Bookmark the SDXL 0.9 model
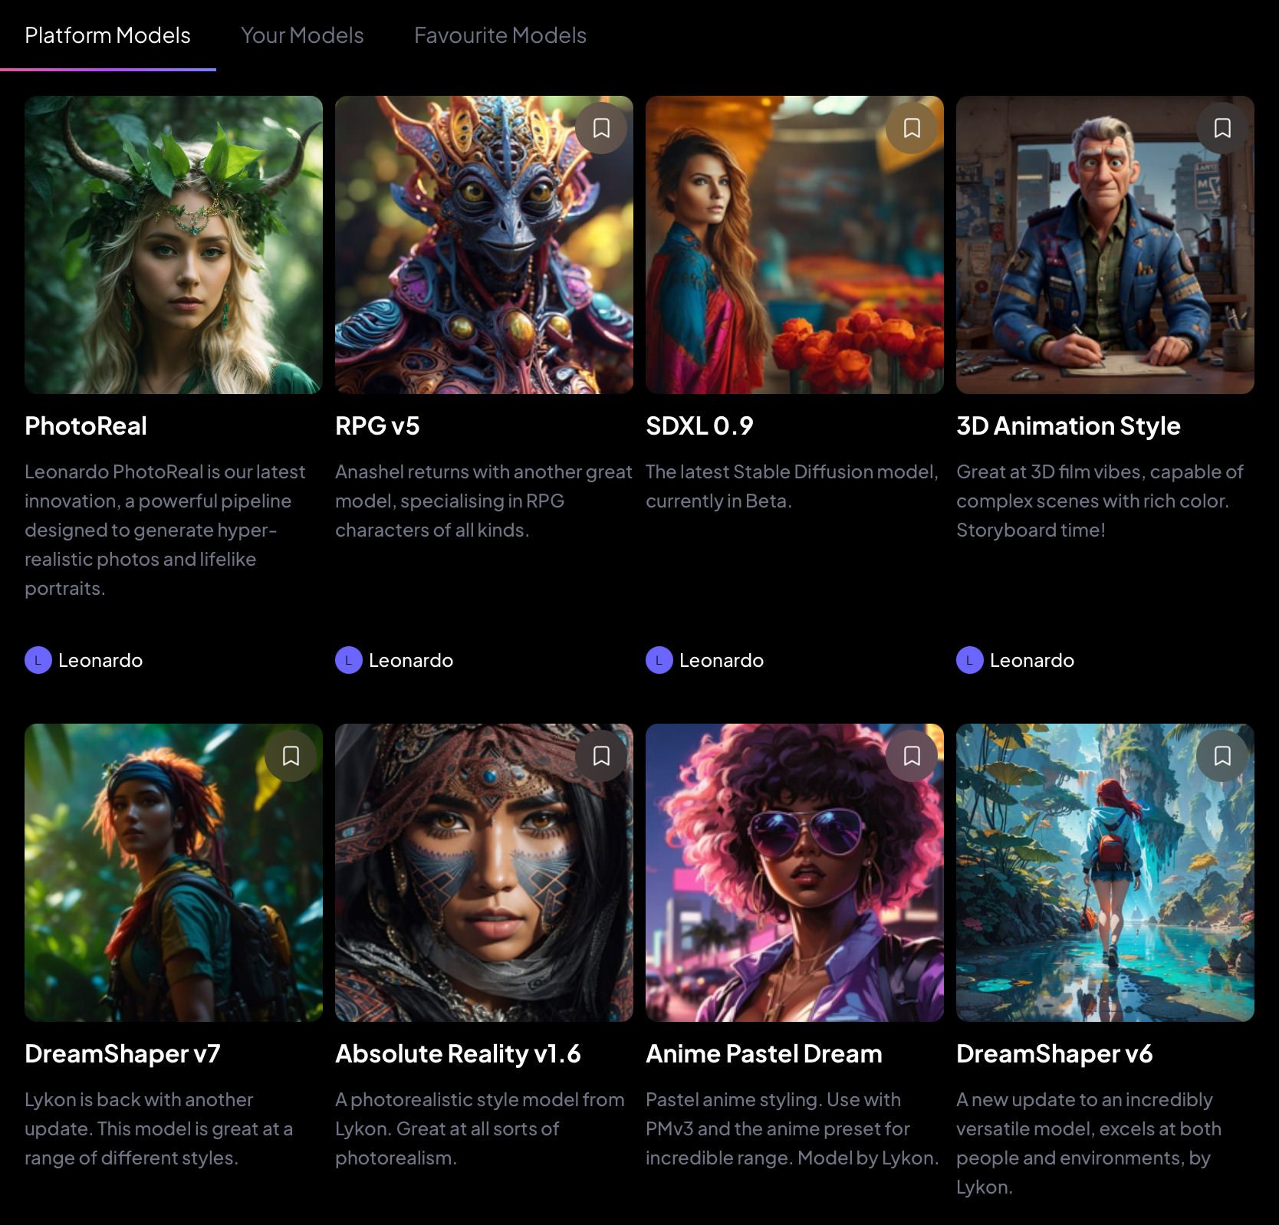 point(912,128)
